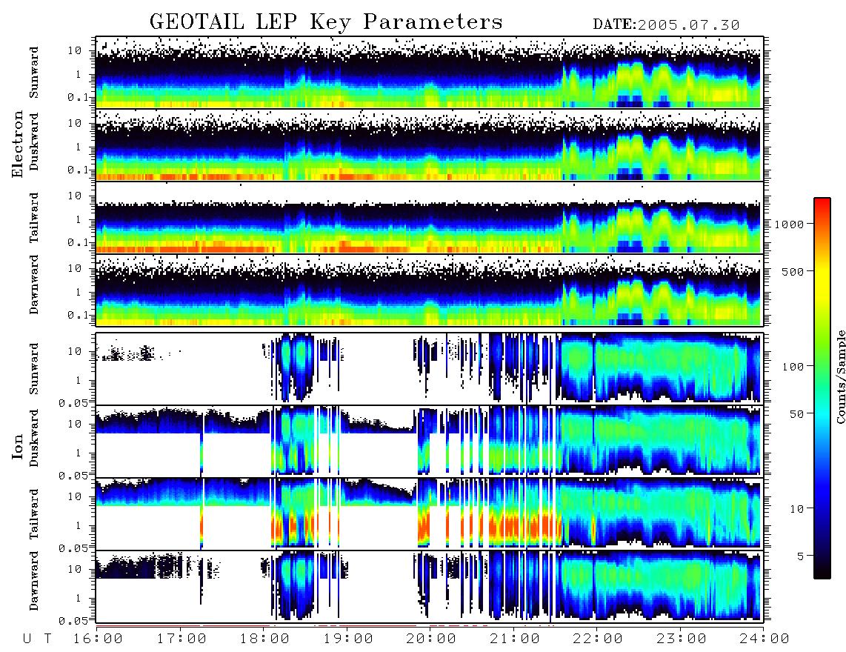Click the "50" color scale label

point(796,414)
